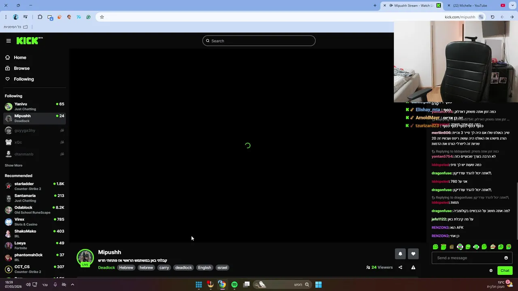
Task: Focus the Send a message field
Action: coord(472,258)
